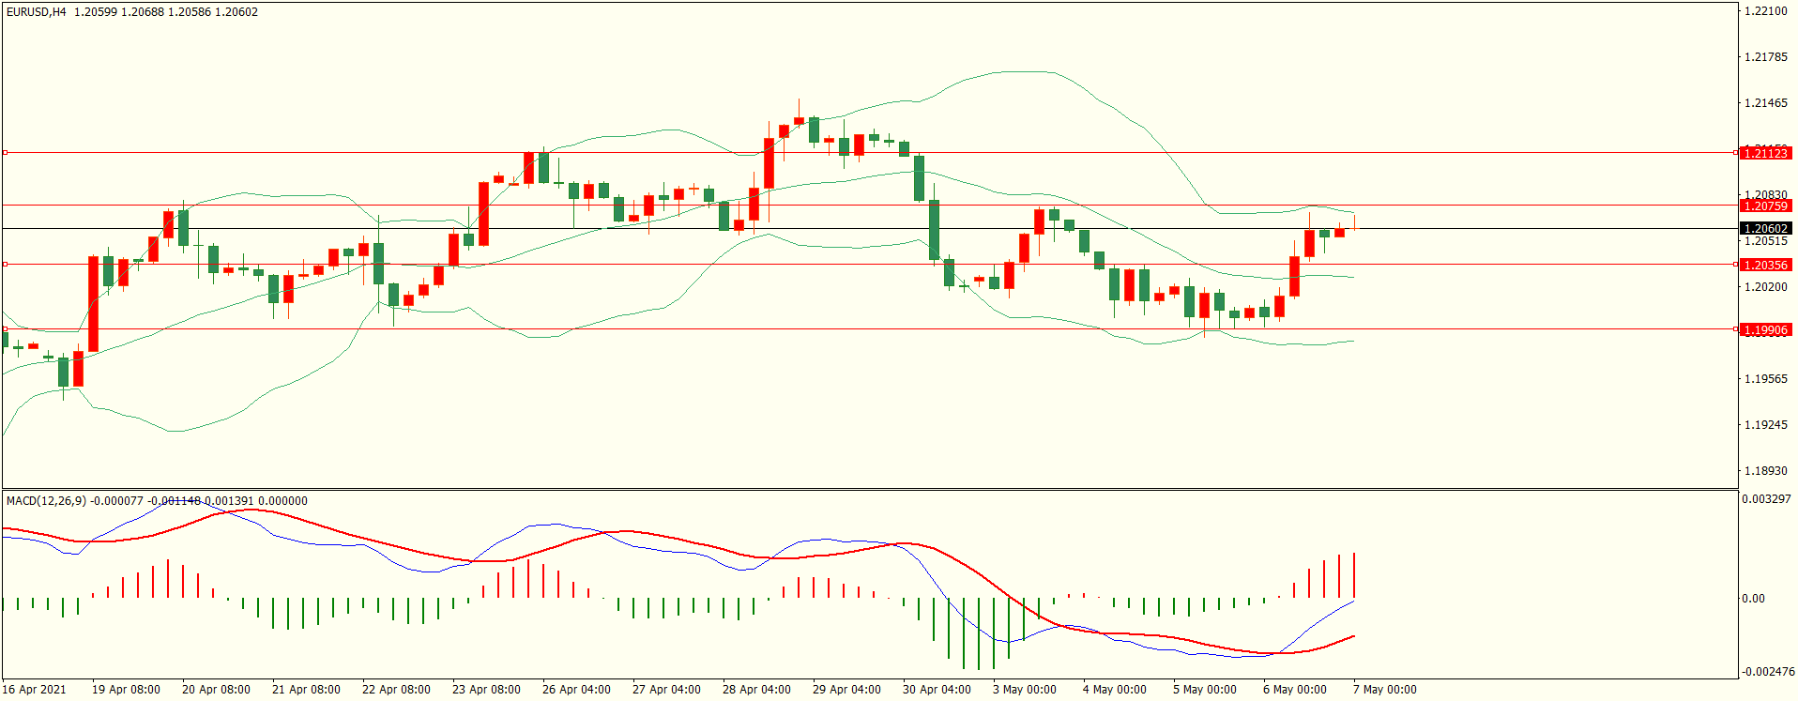The image size is (1798, 701).
Task: Select the red 1.20759 price level label
Action: [x=1765, y=206]
